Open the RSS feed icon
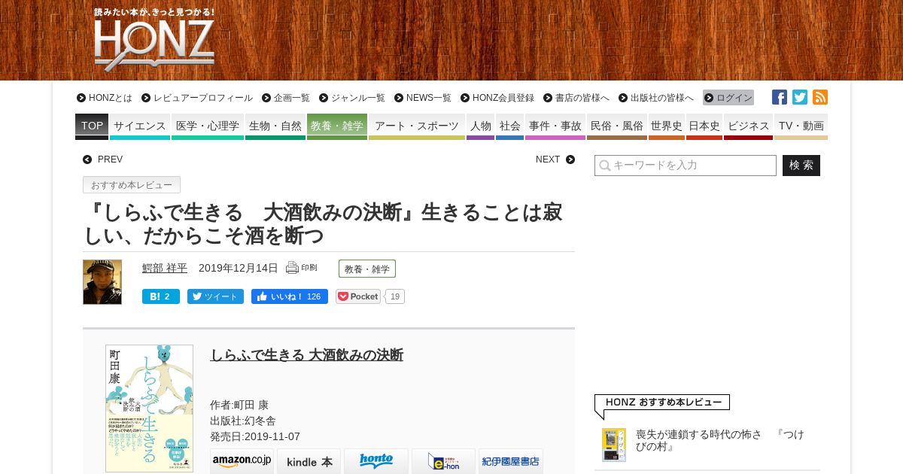Screen dimensions: 903x474 point(820,97)
